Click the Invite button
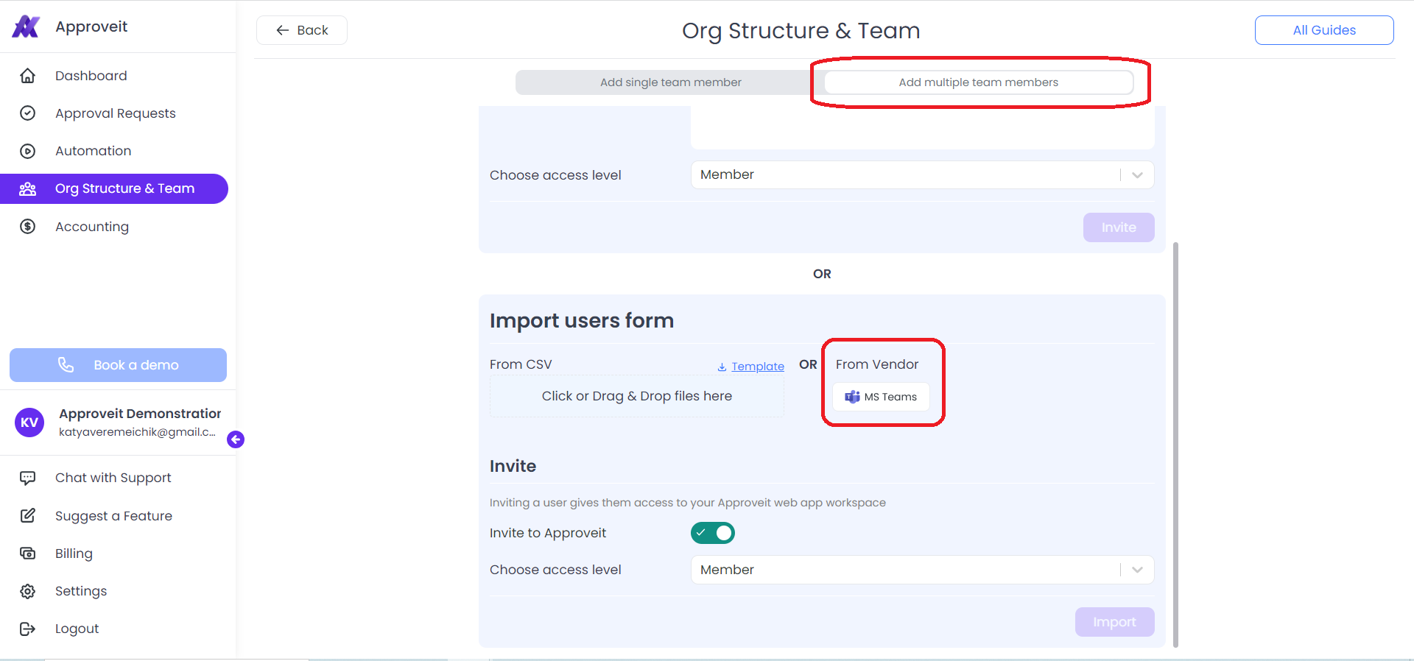Viewport: 1414px width, 661px height. click(1119, 227)
